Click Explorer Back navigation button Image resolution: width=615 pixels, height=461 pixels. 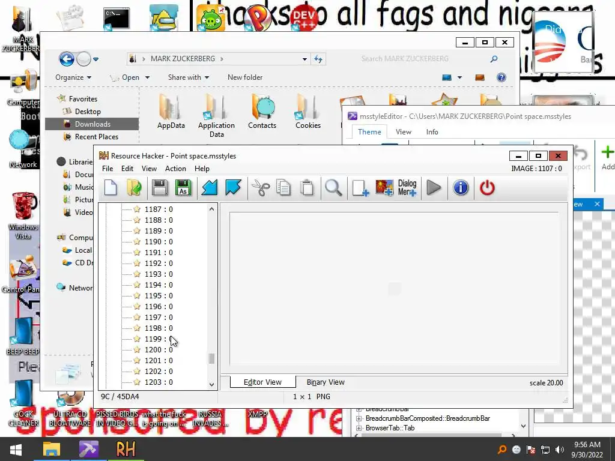click(x=67, y=59)
